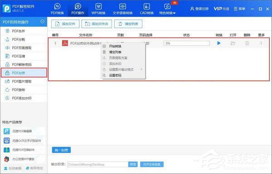
Task: Click the 文件名称 column header
Action: coord(86,35)
